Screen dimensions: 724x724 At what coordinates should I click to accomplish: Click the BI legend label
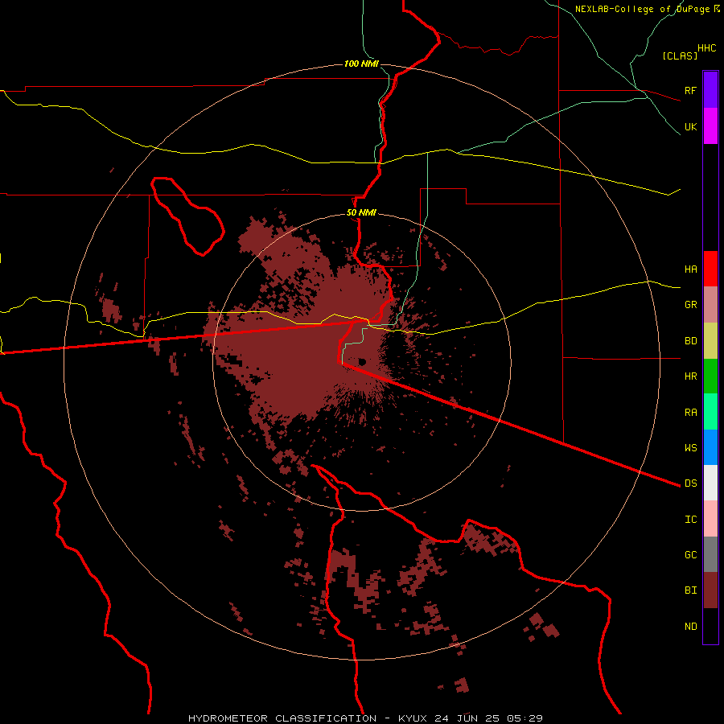tap(690, 590)
